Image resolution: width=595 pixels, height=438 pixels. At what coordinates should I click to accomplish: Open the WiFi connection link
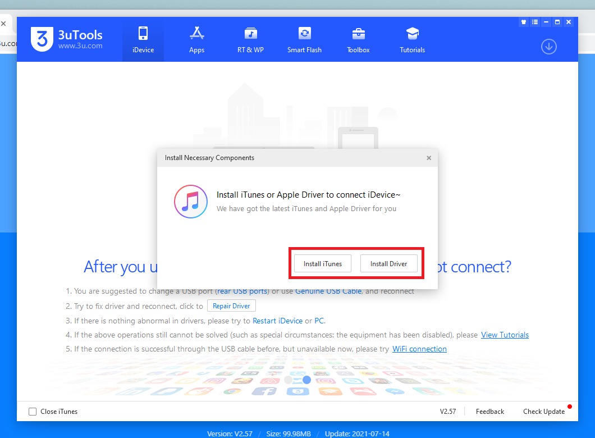419,349
